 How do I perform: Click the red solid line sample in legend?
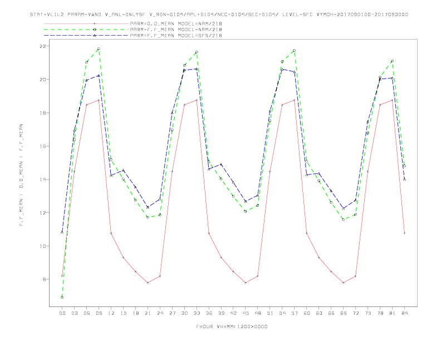tap(86, 23)
